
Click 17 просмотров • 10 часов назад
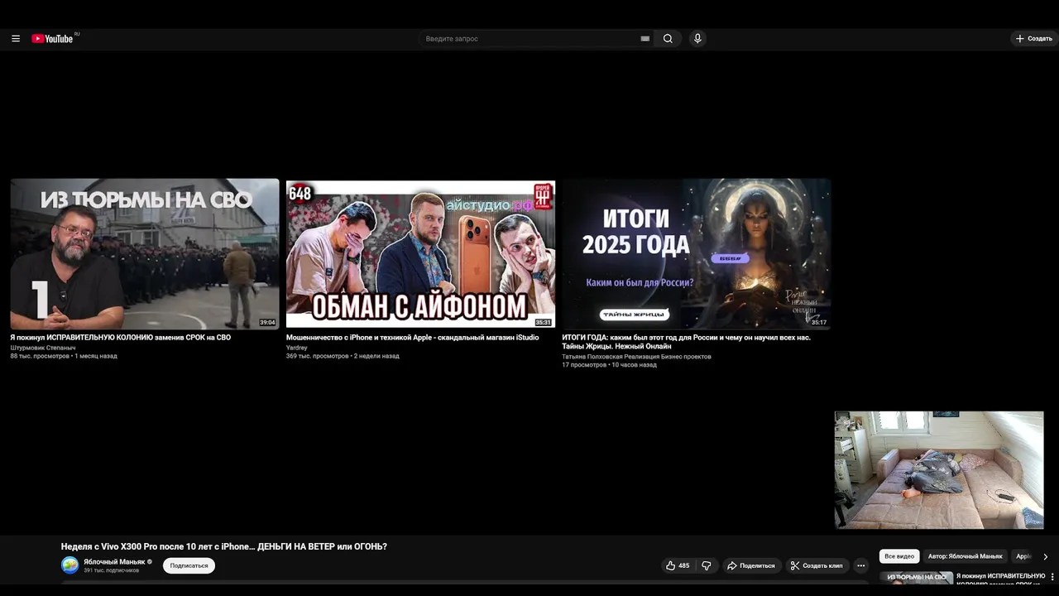click(609, 365)
